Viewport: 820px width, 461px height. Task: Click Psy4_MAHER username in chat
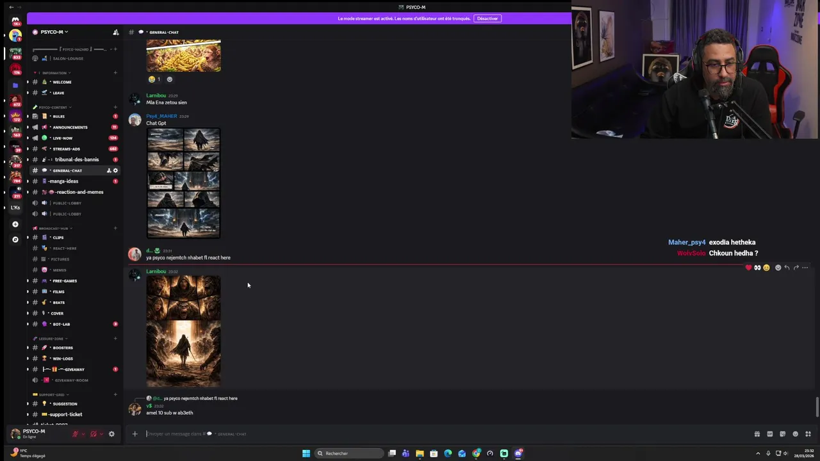pyautogui.click(x=161, y=116)
